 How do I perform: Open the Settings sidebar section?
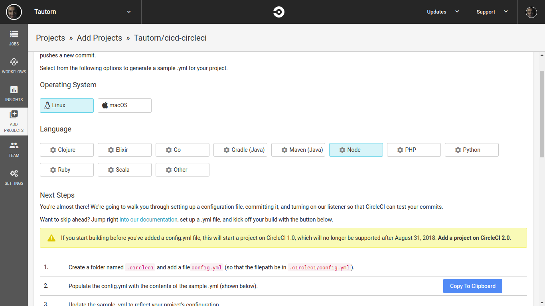[x=14, y=177]
